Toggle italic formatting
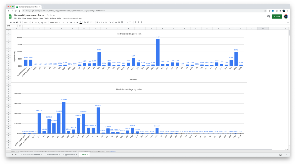Image resolution: width=296 pixels, height=165 pixels. 74,22
